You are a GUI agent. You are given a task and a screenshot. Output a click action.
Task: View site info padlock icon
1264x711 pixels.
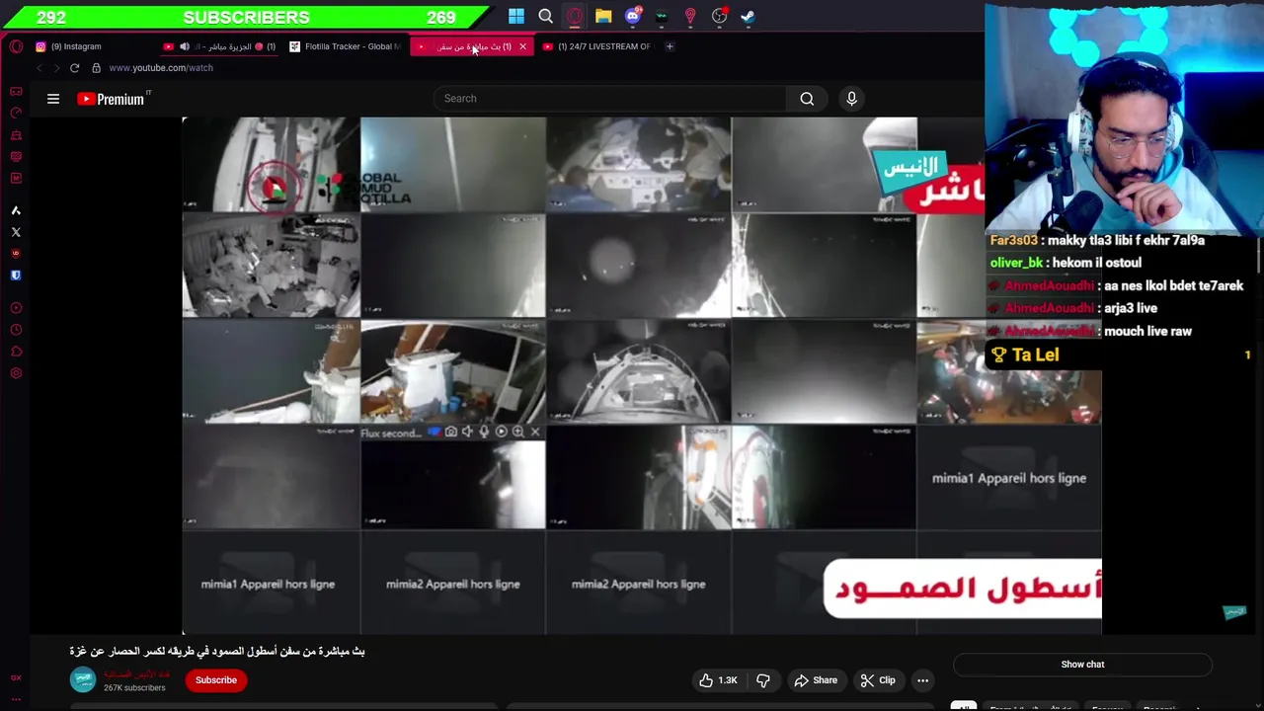pos(96,68)
